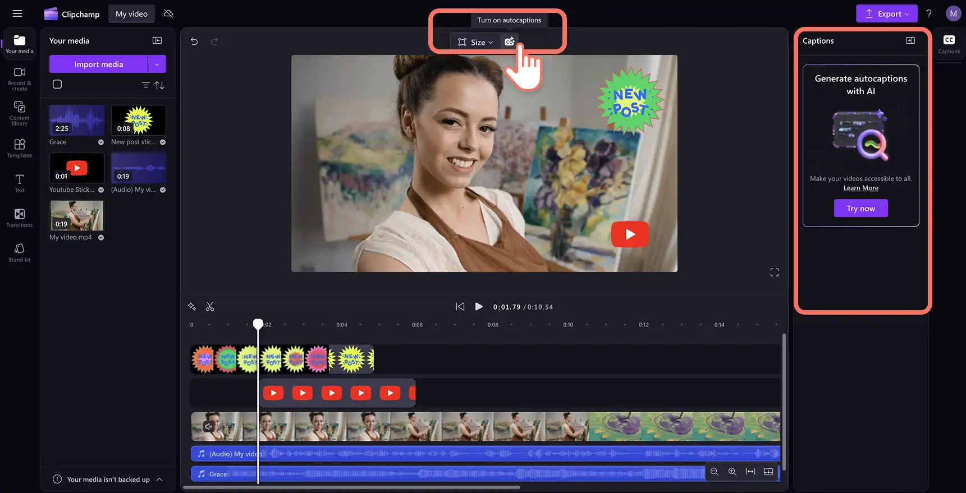Click the timeline playhead handle
This screenshot has height=493, width=966.
258,324
